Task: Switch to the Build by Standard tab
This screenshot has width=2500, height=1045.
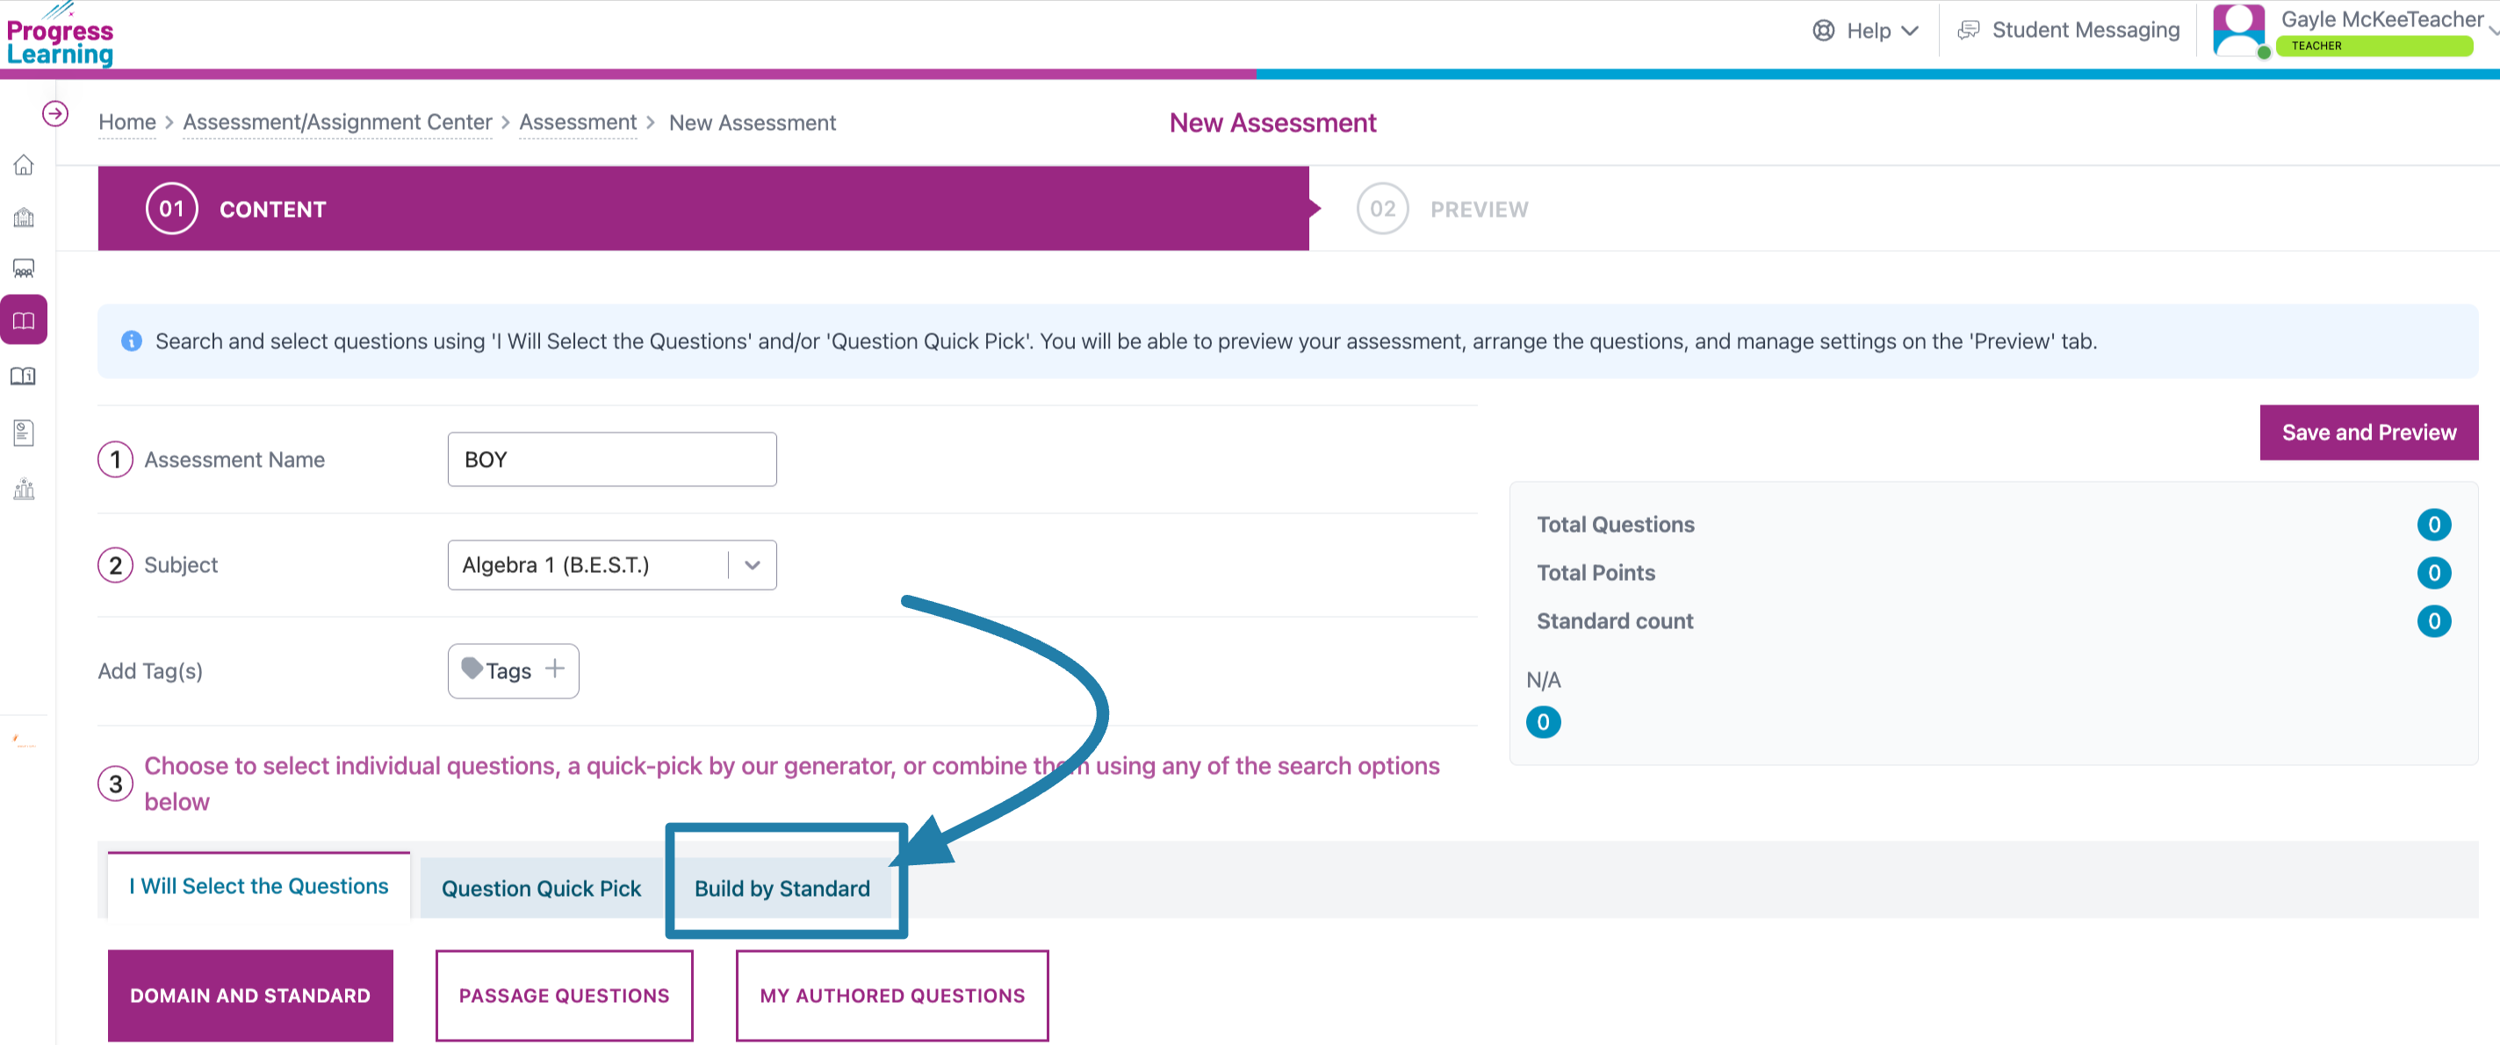Action: coord(782,888)
